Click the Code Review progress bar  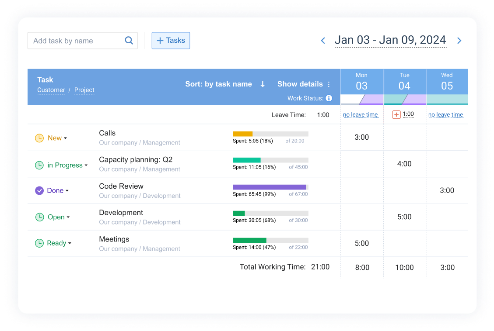pos(270,187)
